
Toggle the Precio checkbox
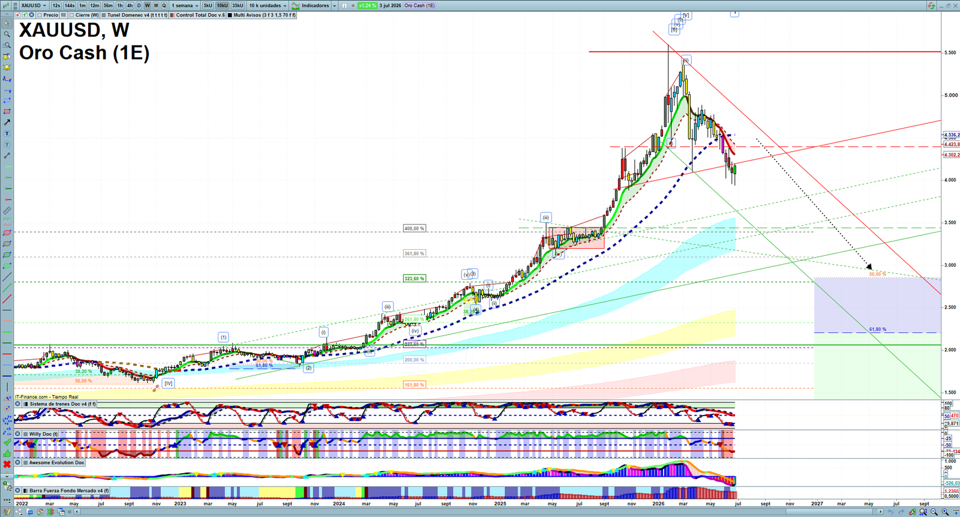[39, 15]
